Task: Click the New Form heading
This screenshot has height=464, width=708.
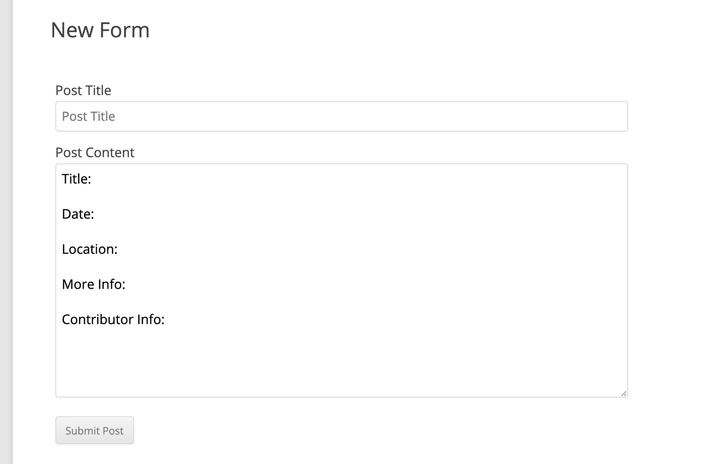Action: (x=100, y=30)
